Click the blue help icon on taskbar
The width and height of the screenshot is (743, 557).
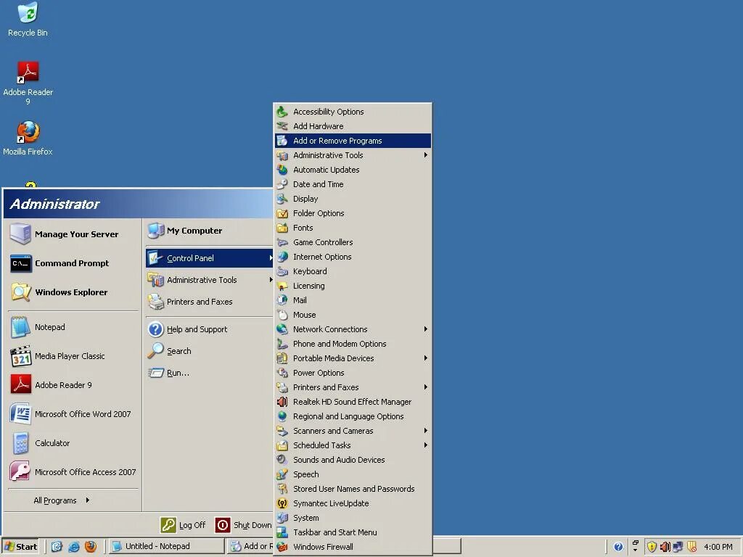point(618,547)
